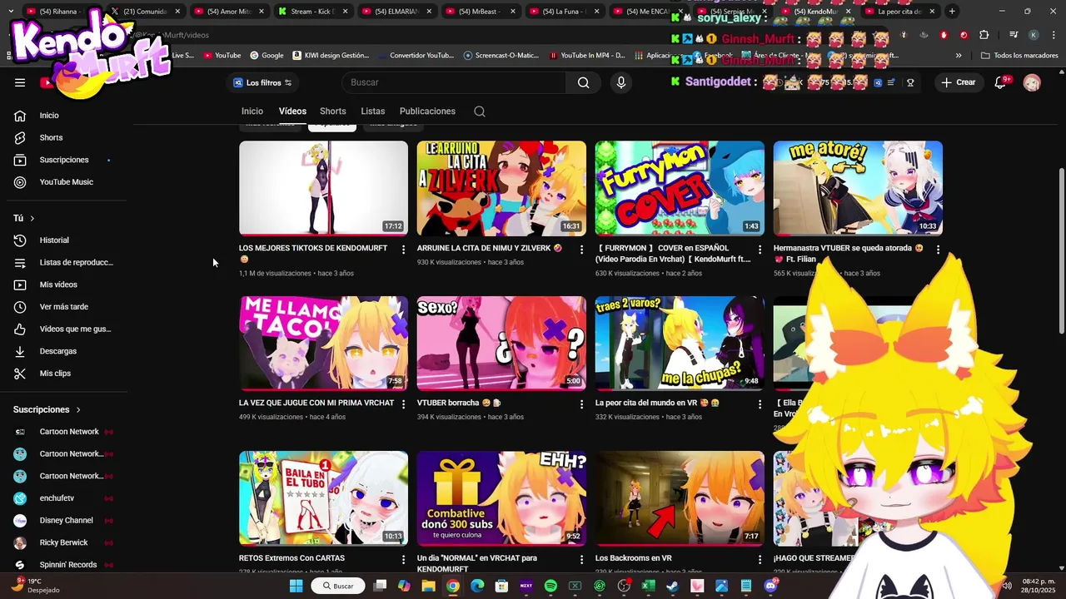This screenshot has width=1066, height=599.
Task: Open Suscripciones in the sidebar
Action: [63, 160]
